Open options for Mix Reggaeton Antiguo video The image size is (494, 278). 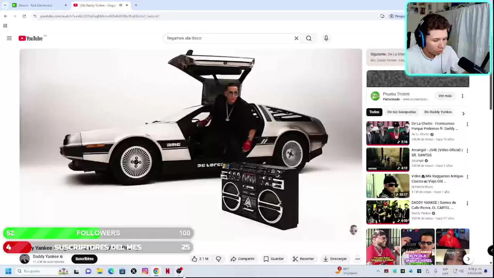[x=467, y=177]
